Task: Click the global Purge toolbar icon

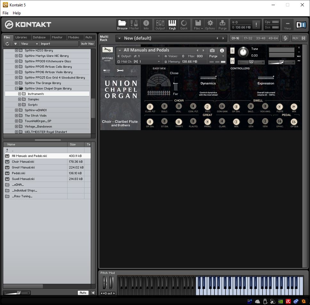Action: (x=222, y=25)
